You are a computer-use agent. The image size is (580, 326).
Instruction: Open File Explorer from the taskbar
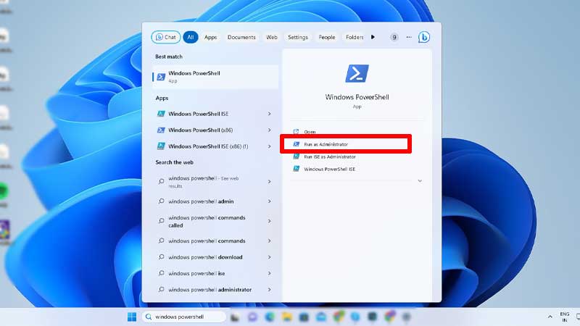click(286, 317)
